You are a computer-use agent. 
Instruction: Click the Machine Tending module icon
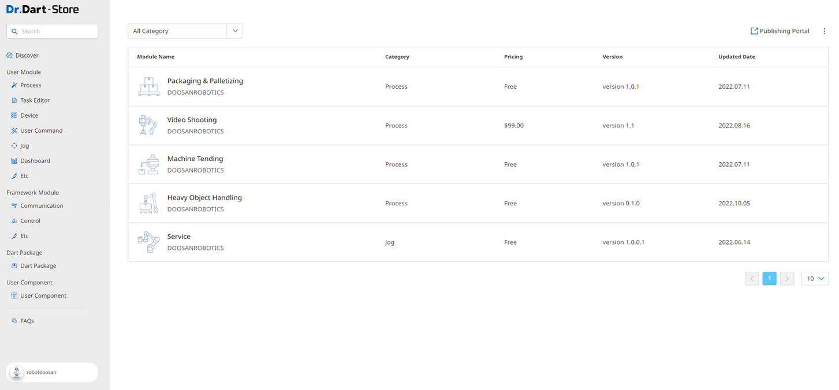tap(148, 164)
